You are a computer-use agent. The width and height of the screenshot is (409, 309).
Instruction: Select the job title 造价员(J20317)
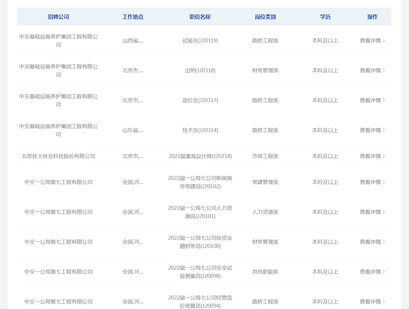tap(200, 100)
